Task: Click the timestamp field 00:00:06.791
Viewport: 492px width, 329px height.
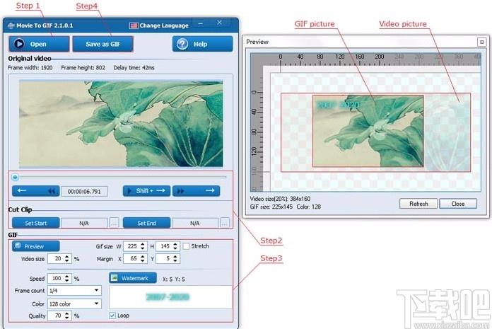Action: [84, 191]
